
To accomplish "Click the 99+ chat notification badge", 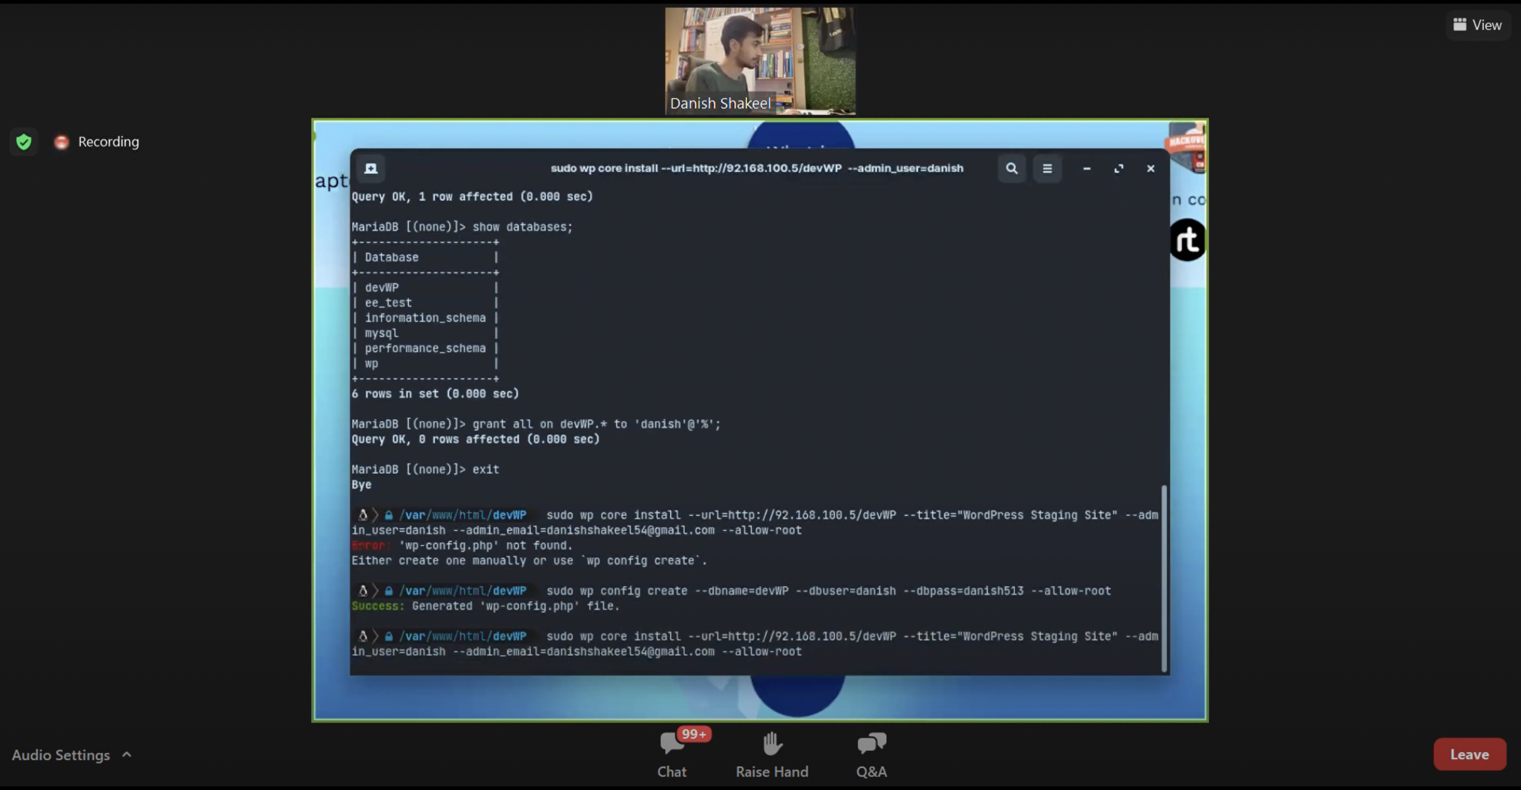I will pos(694,734).
